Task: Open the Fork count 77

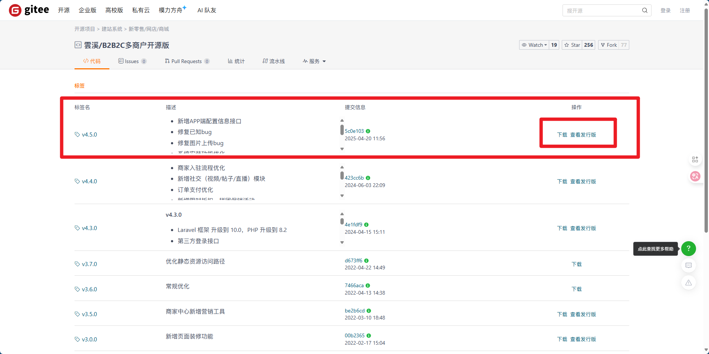Action: coord(624,45)
